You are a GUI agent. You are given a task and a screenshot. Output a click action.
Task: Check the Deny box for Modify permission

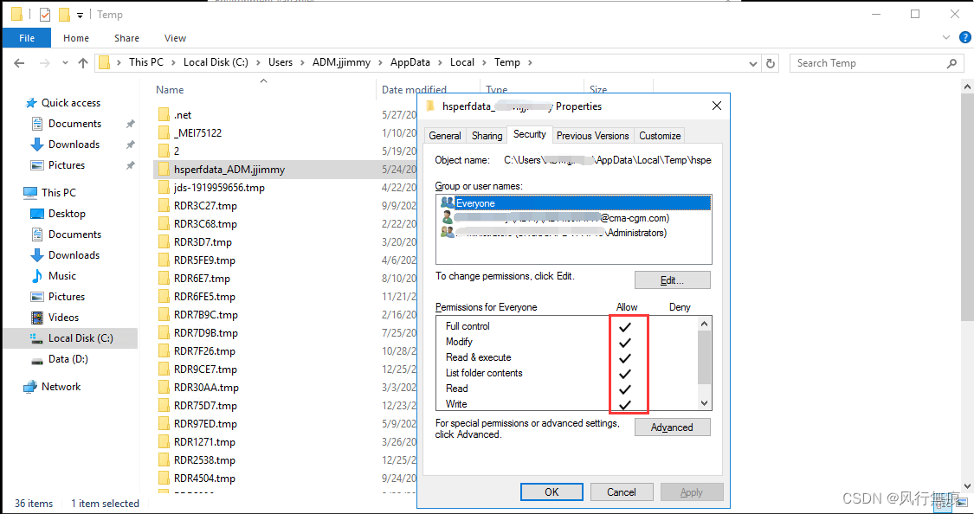680,342
